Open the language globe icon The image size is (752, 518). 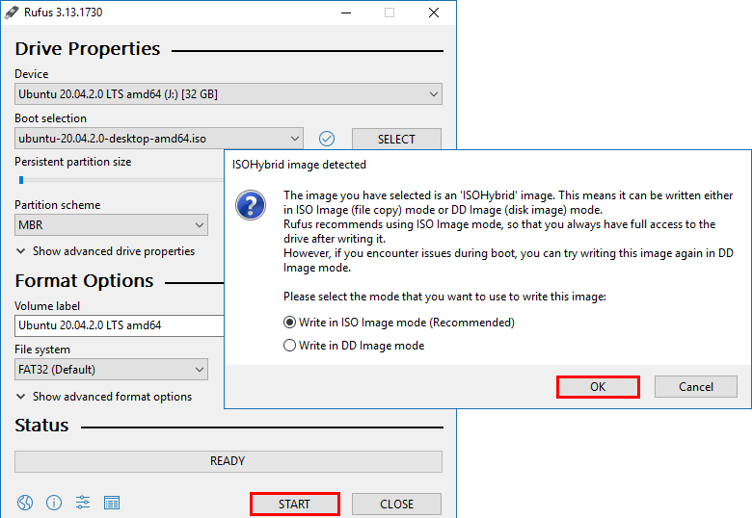(x=25, y=503)
